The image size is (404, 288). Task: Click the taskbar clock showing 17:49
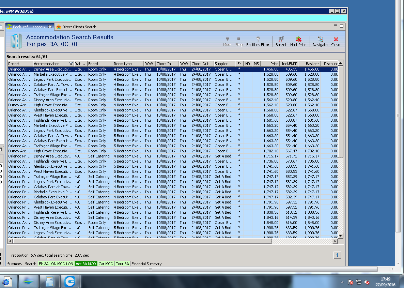click(x=386, y=282)
